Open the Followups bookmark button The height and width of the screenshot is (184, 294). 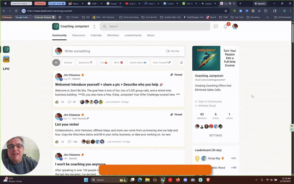click(7, 17)
